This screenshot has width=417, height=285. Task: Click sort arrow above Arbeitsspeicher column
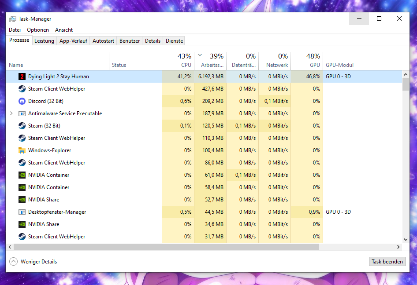200,55
